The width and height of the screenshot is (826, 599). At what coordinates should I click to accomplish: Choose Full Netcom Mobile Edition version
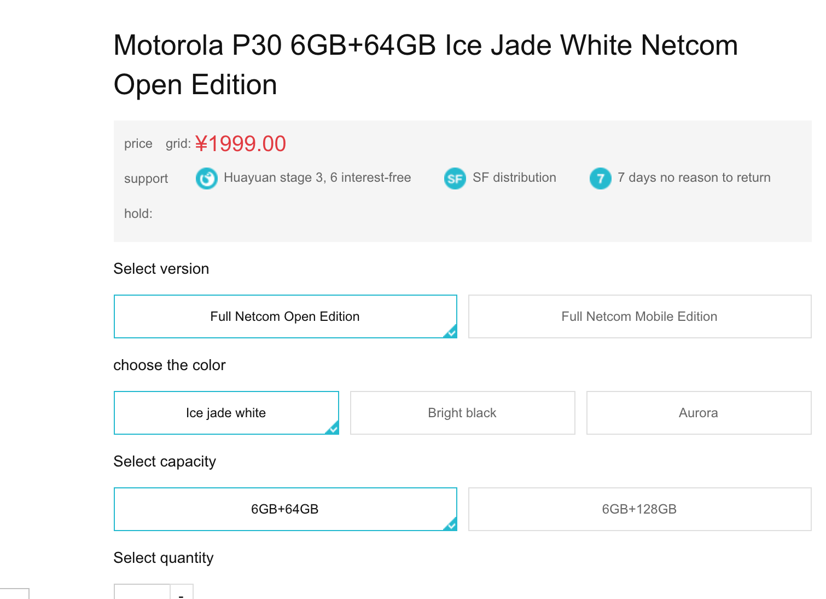tap(639, 316)
